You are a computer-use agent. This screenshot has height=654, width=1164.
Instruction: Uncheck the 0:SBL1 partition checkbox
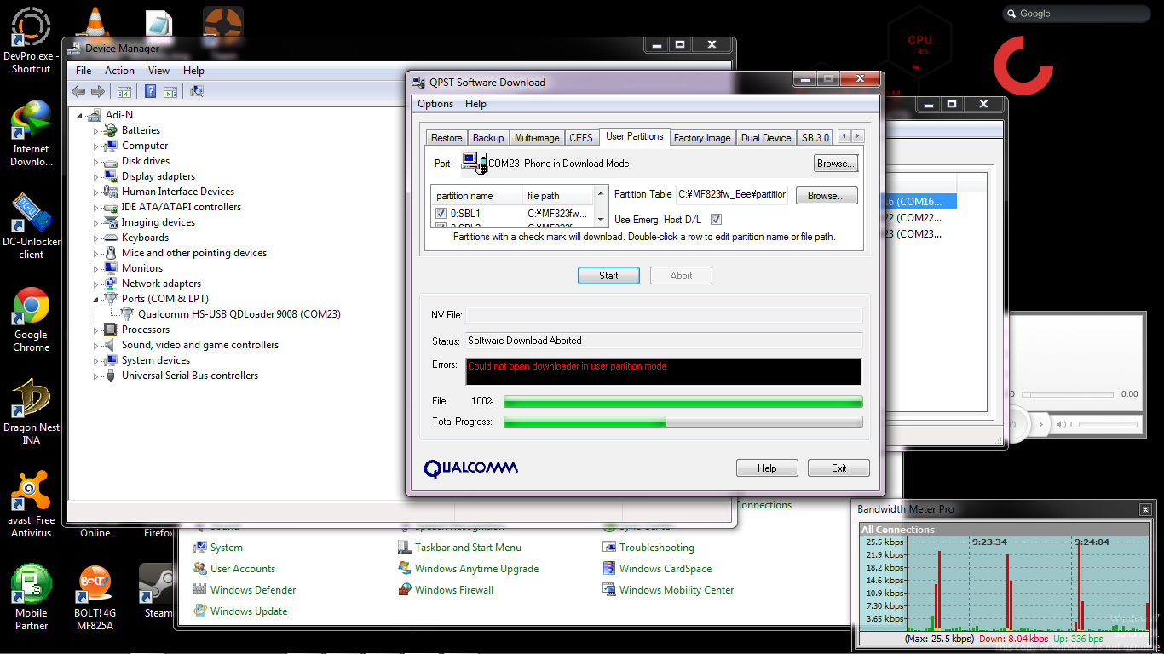441,213
